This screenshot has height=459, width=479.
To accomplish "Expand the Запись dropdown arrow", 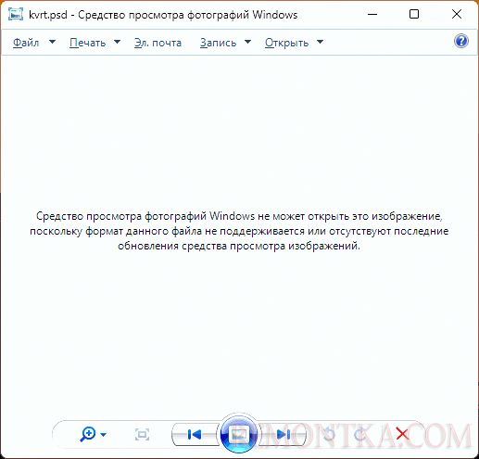I will [247, 42].
